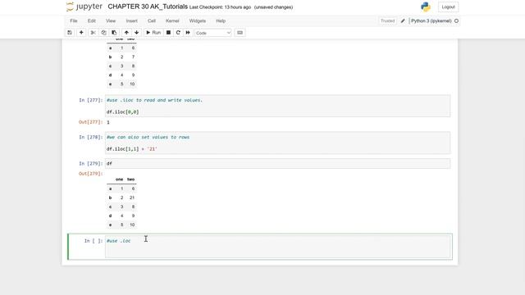Click the Trusted notebook indicator
Image resolution: width=525 pixels, height=295 pixels.
pos(387,20)
